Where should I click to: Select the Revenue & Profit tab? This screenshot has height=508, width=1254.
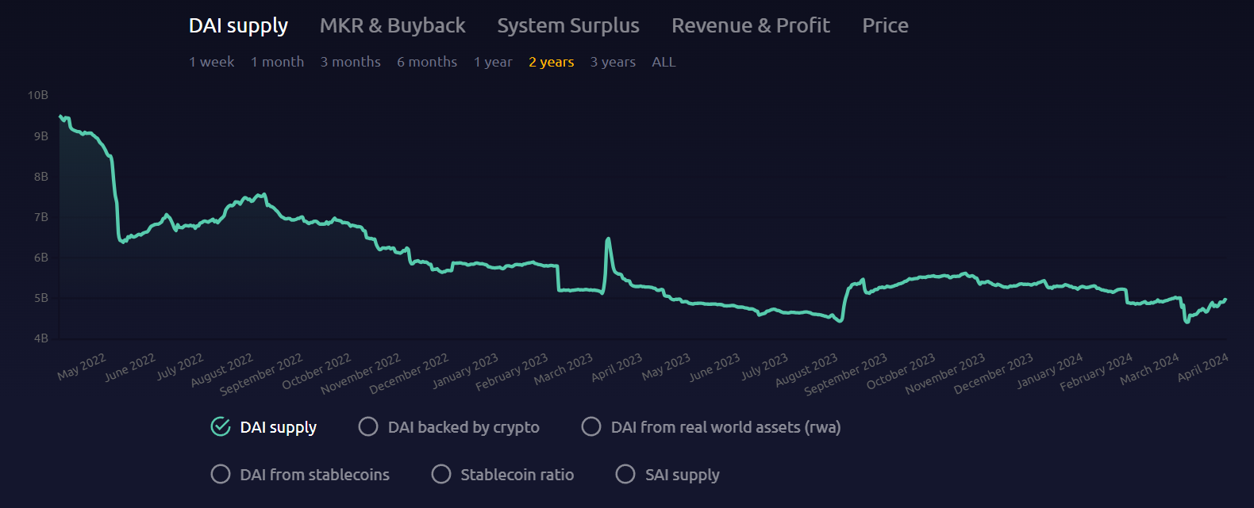point(750,26)
